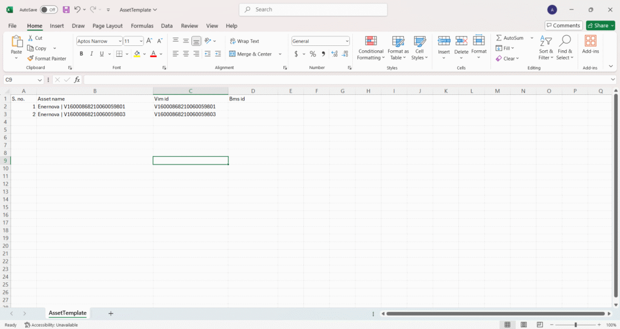Select cell C2 with Vim id value

190,106
